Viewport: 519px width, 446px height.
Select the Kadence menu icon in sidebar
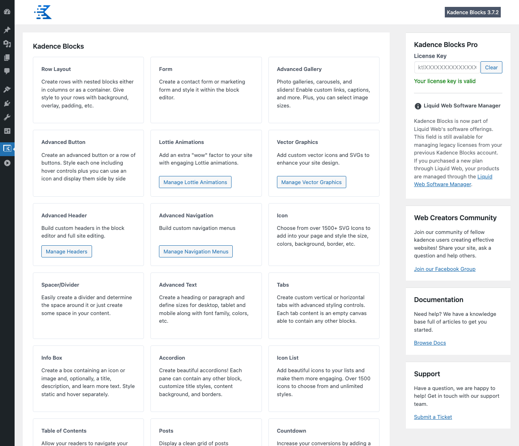pos(7,148)
